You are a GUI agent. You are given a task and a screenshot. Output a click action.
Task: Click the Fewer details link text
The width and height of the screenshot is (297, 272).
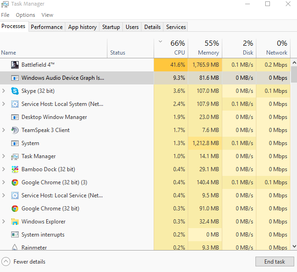click(29, 262)
